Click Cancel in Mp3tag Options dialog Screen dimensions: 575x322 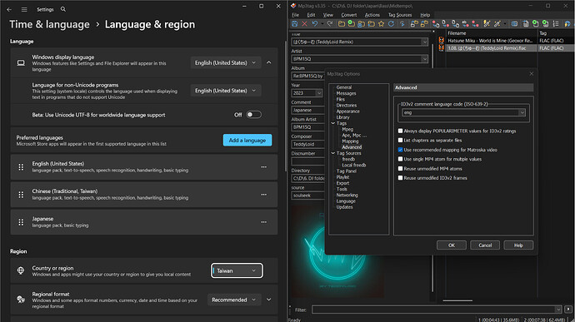pyautogui.click(x=485, y=245)
